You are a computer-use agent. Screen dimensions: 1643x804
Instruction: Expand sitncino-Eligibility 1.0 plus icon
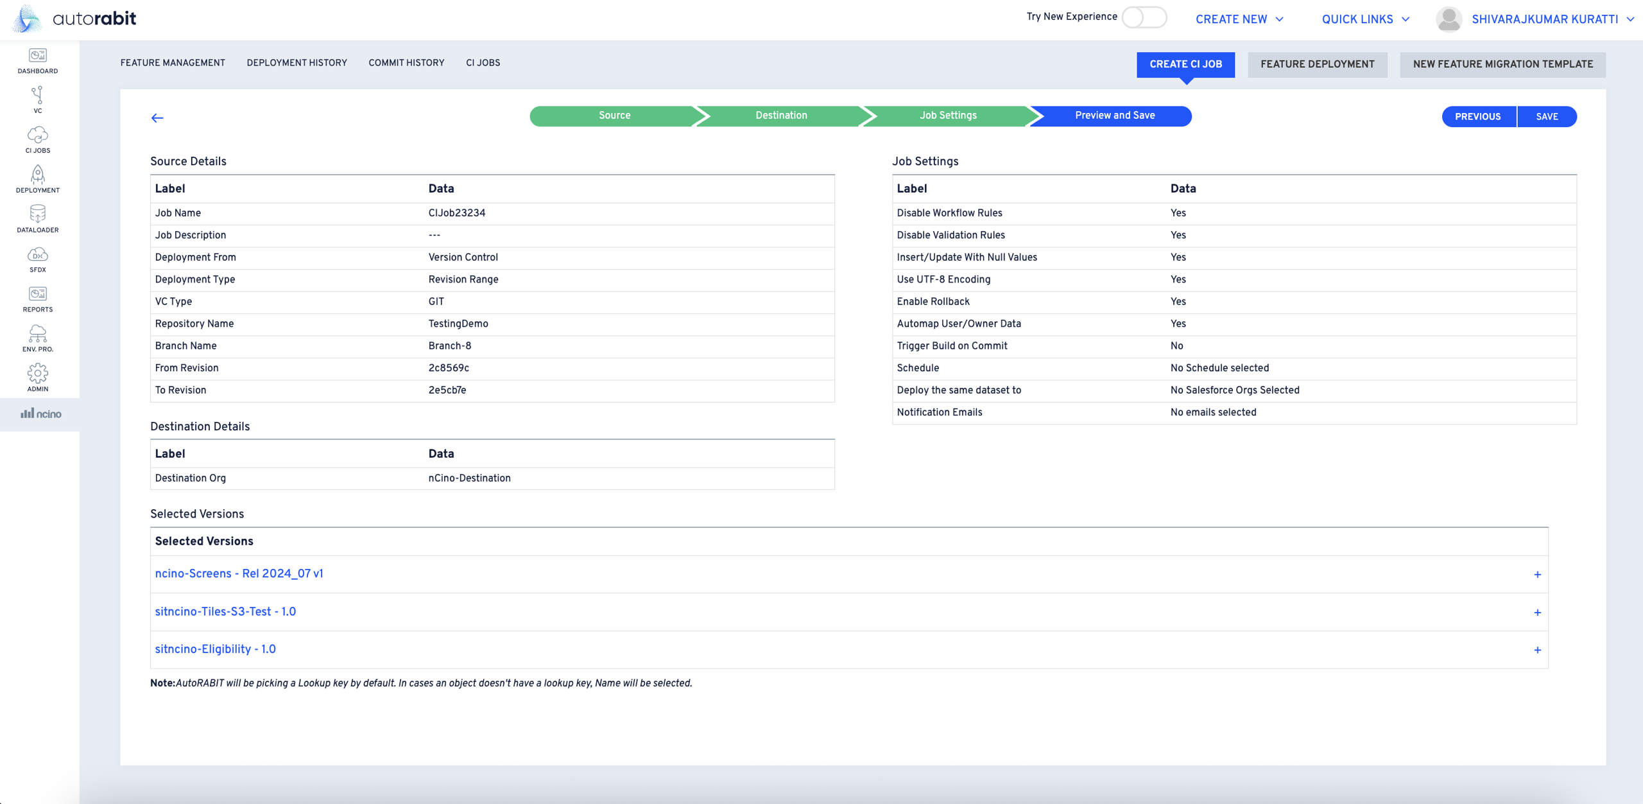tap(1537, 651)
